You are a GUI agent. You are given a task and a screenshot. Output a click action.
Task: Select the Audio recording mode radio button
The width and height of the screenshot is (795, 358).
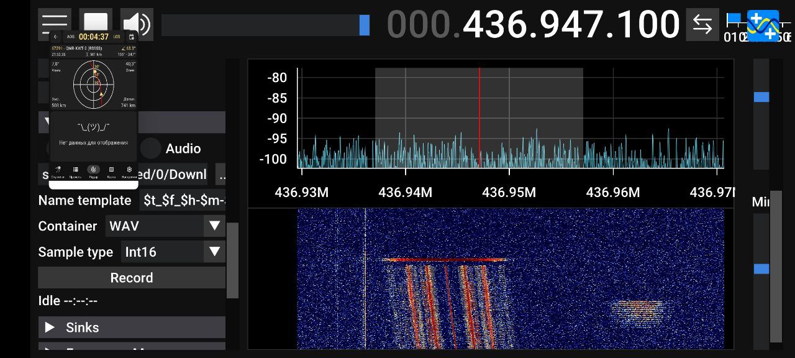tap(150, 148)
